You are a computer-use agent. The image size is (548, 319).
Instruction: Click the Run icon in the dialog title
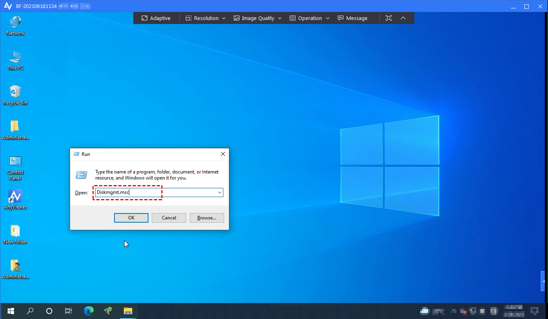click(76, 154)
